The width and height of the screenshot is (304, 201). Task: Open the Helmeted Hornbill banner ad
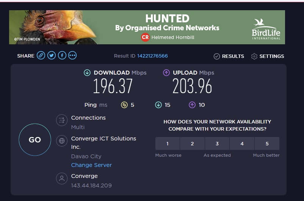click(x=147, y=27)
